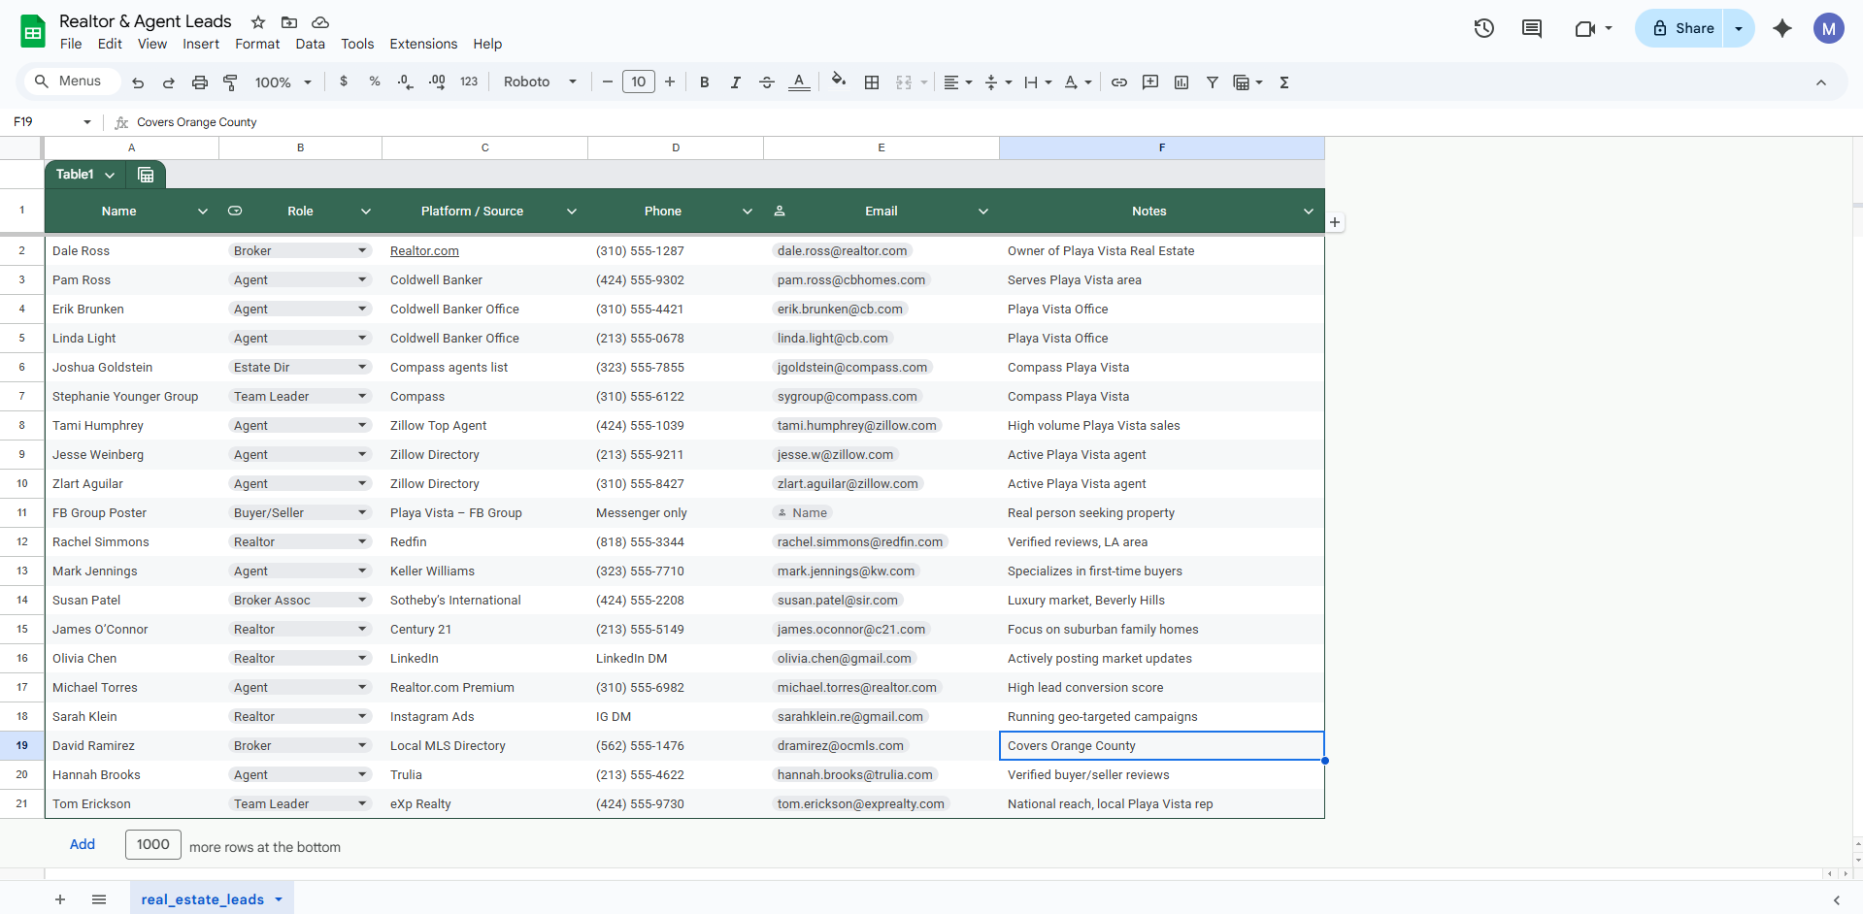Click the Share button
The image size is (1863, 914).
pos(1682,28)
